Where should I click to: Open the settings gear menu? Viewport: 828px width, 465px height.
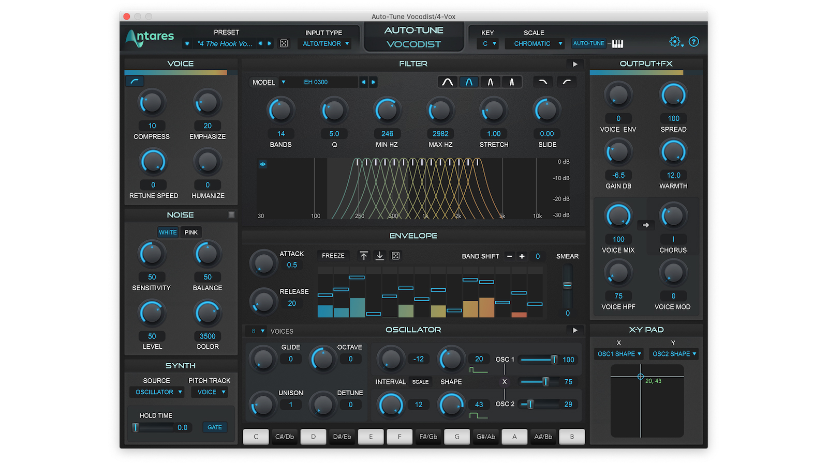coord(674,41)
